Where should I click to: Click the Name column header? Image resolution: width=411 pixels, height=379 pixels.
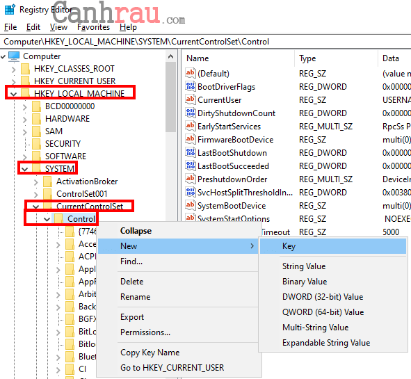pos(239,58)
